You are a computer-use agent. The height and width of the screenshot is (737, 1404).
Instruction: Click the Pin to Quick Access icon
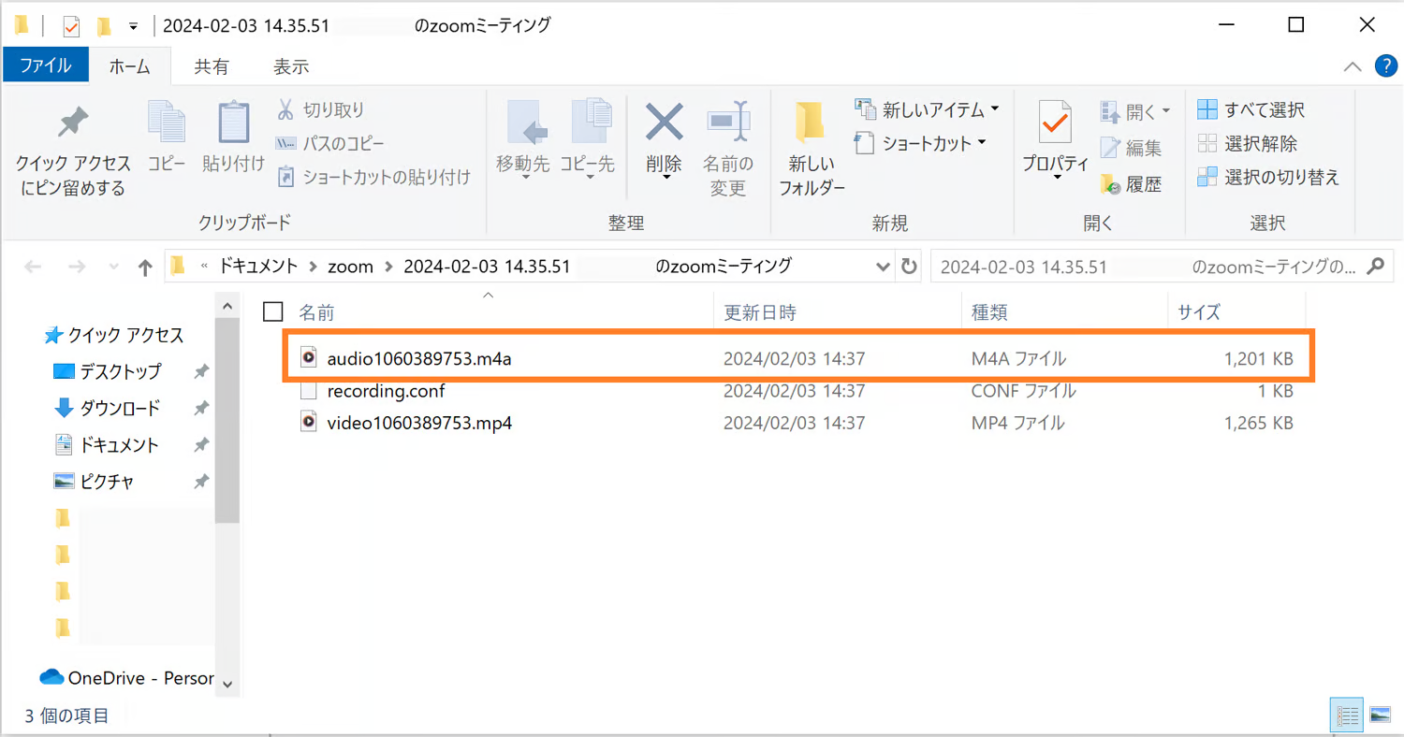72,123
